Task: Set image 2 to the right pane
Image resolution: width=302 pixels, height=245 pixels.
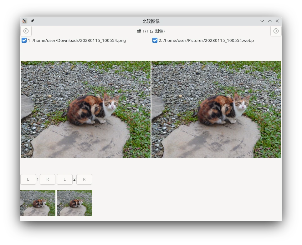Action: point(84,179)
